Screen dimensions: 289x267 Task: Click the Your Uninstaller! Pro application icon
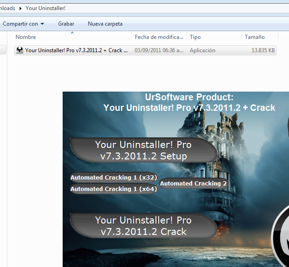click(x=20, y=50)
